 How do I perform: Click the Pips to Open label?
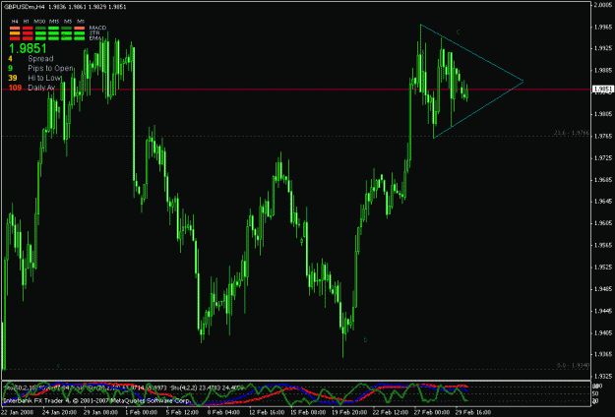point(50,68)
